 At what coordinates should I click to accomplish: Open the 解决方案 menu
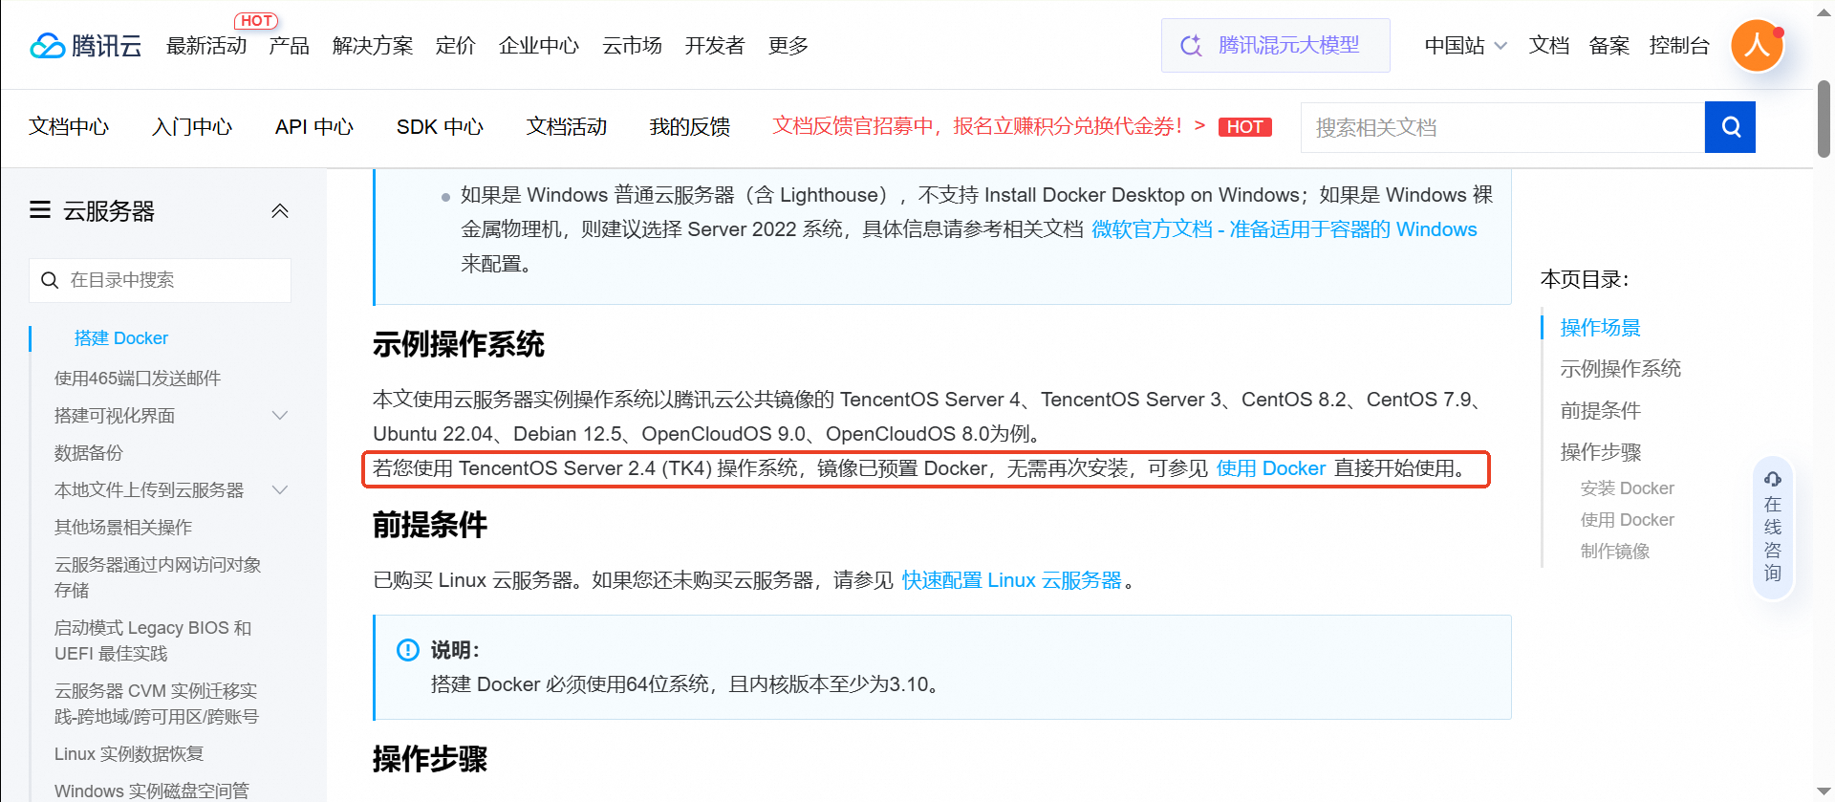[x=373, y=46]
